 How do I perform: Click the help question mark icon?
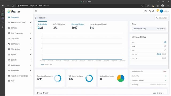coord(150,11)
